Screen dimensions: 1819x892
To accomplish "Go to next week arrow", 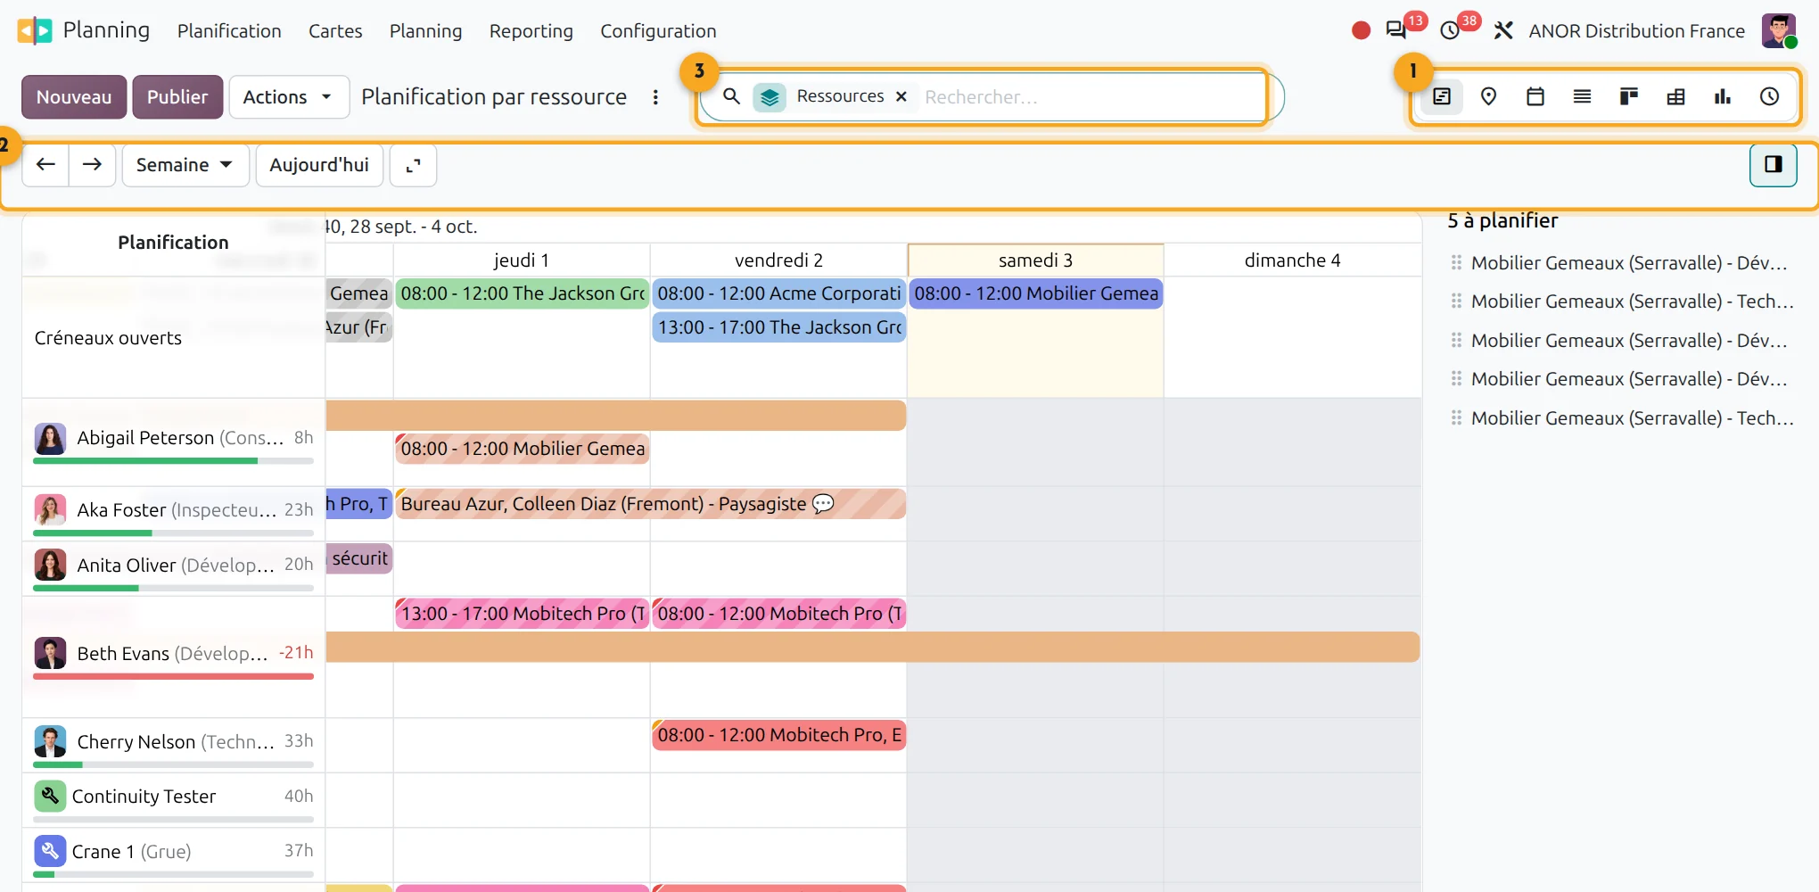I will pos(92,165).
